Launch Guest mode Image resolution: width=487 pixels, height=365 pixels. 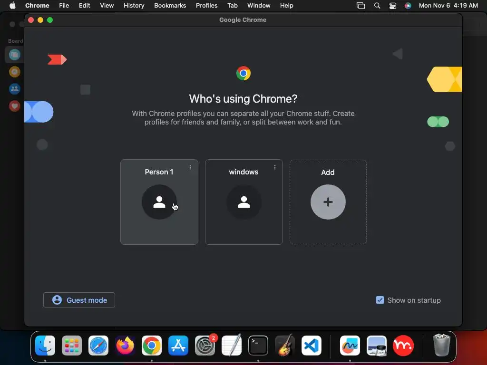pyautogui.click(x=79, y=300)
